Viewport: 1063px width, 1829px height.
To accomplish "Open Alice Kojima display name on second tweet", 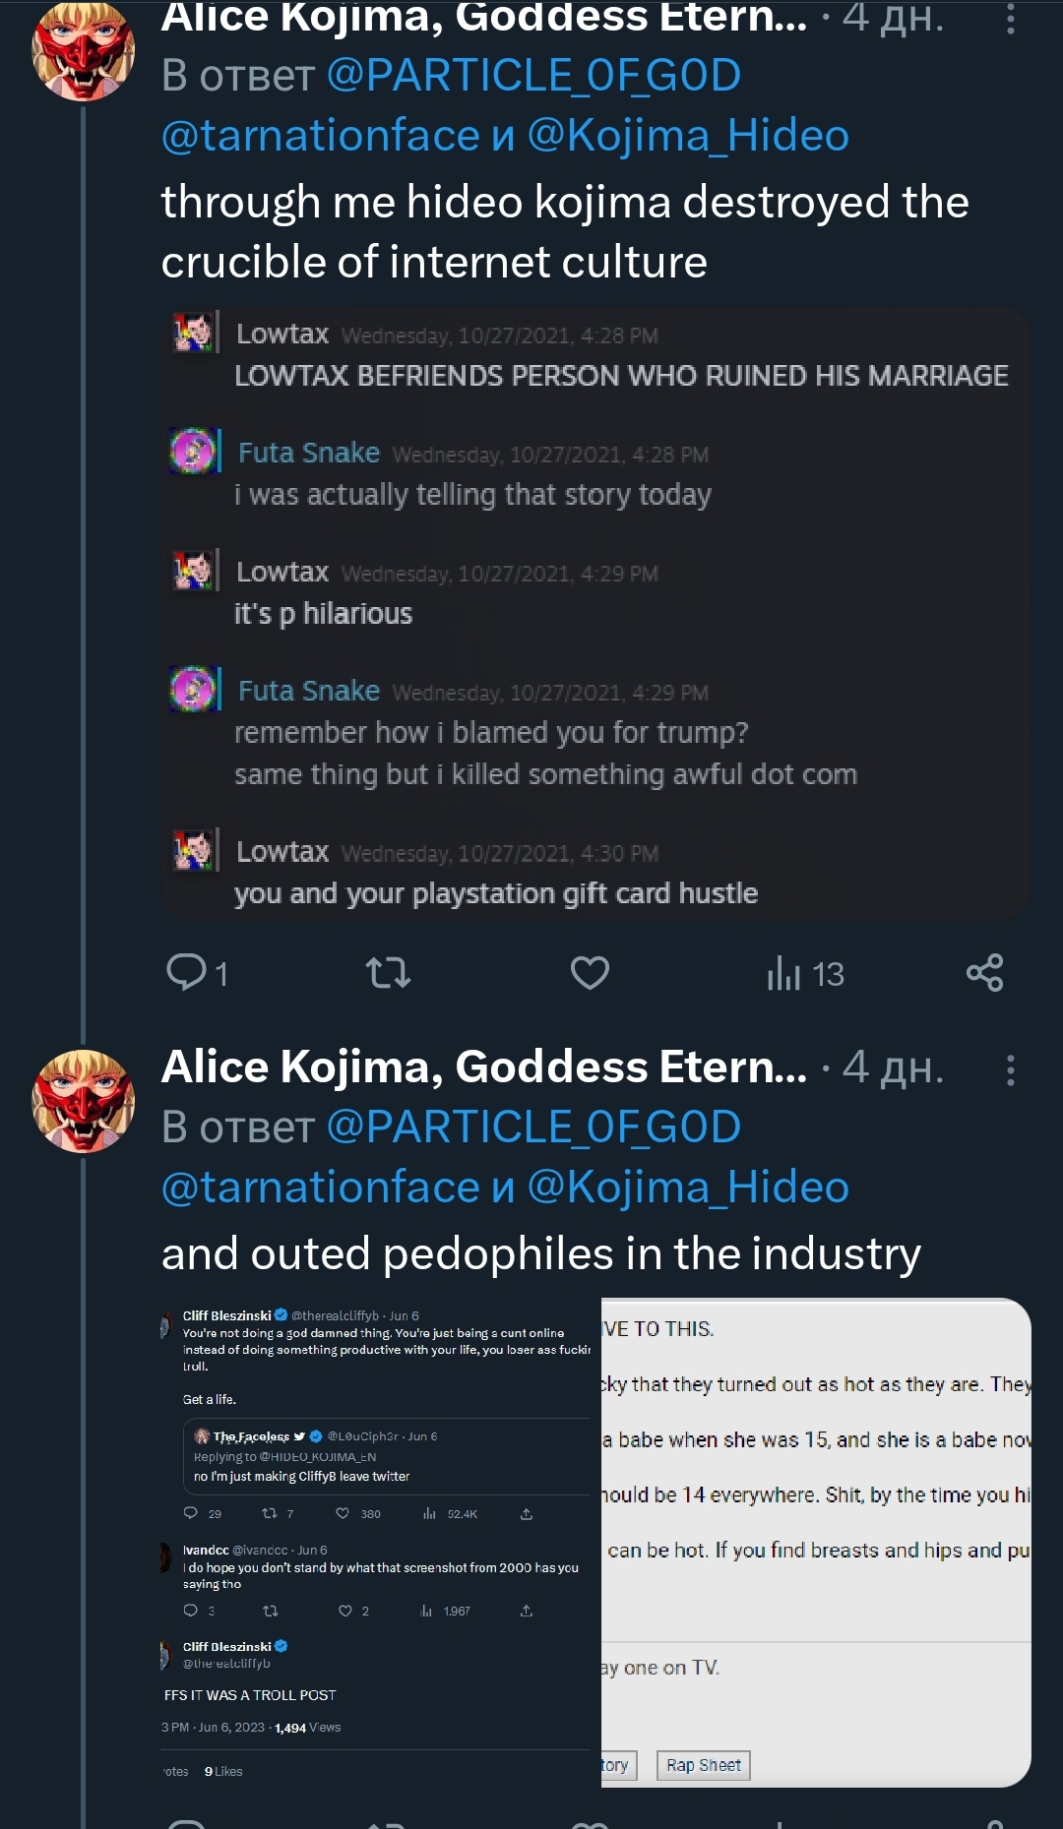I will tap(484, 1067).
